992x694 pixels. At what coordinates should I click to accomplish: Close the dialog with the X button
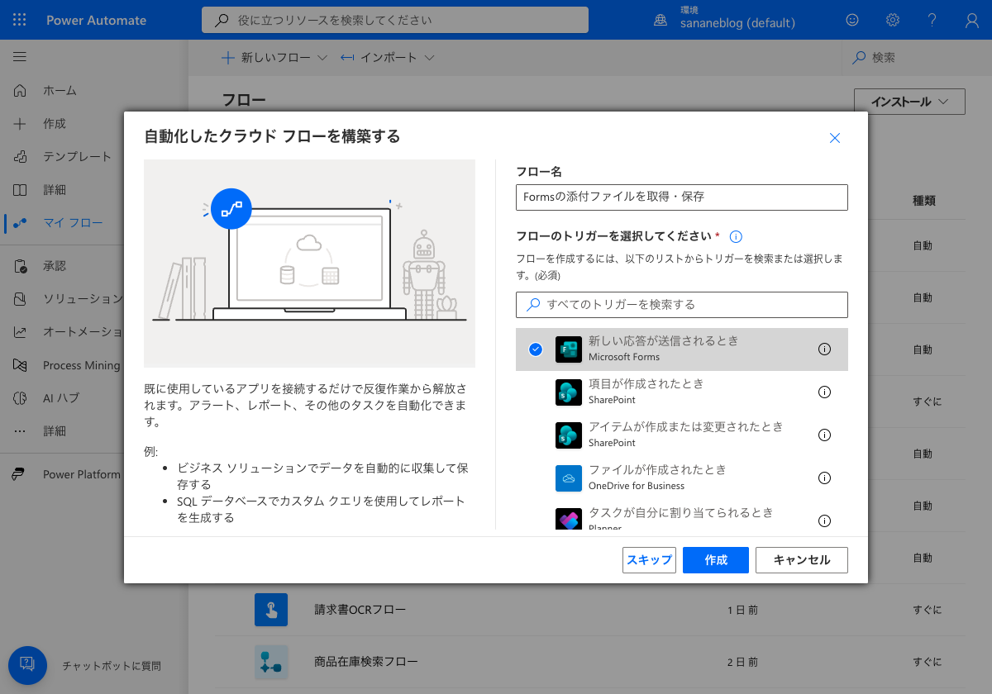click(x=835, y=138)
